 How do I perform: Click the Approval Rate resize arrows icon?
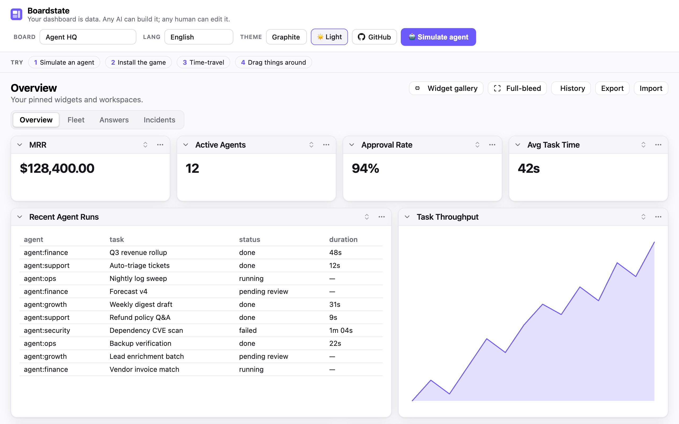477,145
